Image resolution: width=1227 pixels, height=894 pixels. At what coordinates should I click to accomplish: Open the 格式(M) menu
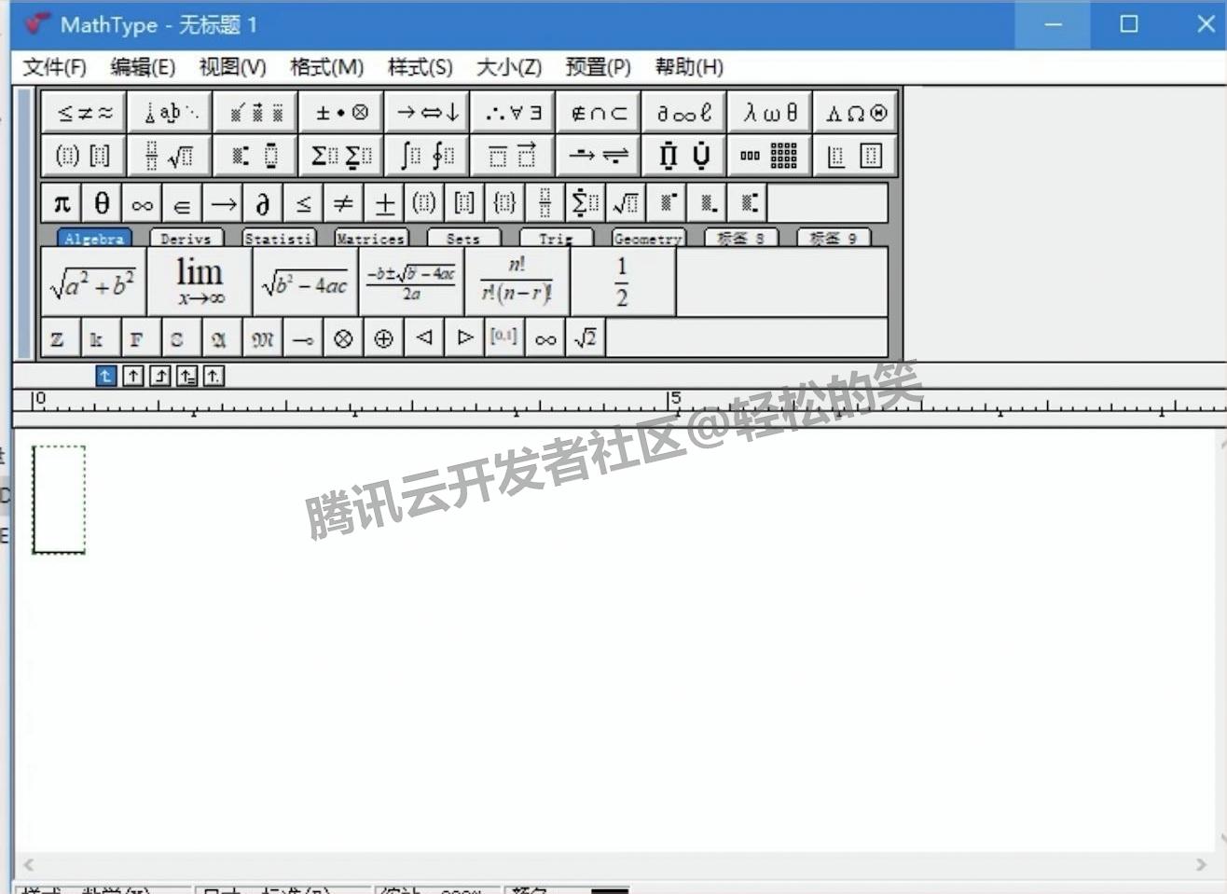(325, 66)
